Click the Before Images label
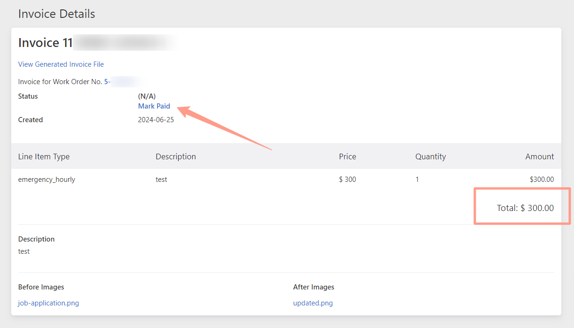The image size is (574, 328). coord(41,287)
